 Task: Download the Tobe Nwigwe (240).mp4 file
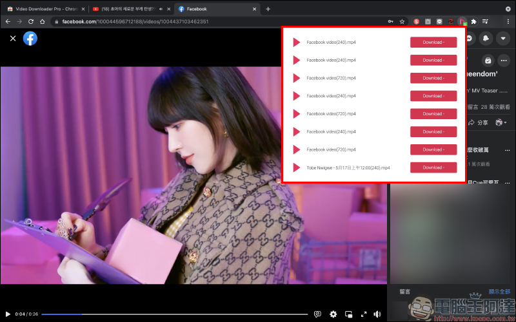tap(433, 167)
